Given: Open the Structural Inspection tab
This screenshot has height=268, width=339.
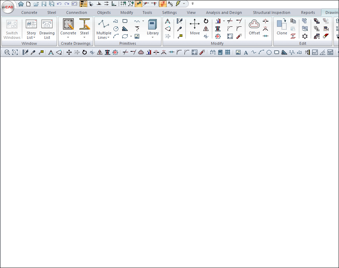Looking at the screenshot, I should (271, 12).
